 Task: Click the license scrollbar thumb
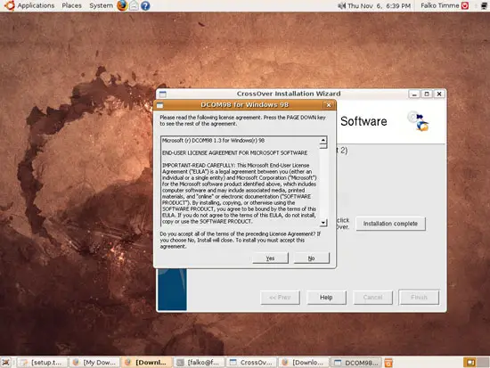[x=323, y=146]
